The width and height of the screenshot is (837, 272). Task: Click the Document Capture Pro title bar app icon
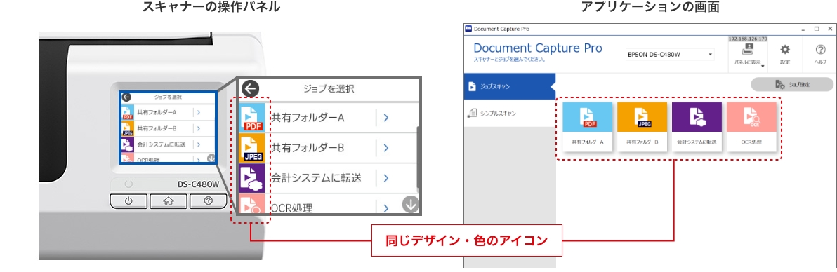pyautogui.click(x=468, y=28)
